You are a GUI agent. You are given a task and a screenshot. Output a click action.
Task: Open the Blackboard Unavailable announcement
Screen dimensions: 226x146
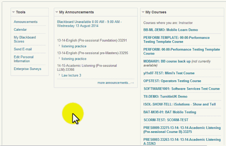[x=89, y=24]
